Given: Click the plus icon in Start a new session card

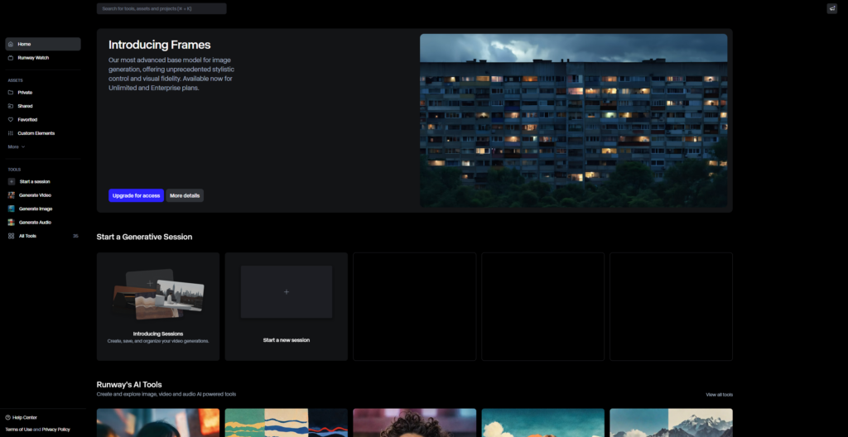Looking at the screenshot, I should tap(287, 292).
